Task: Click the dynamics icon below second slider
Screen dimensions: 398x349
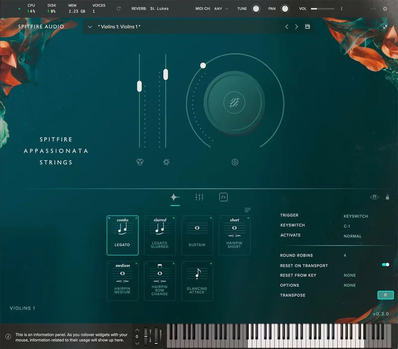Action: click(166, 162)
